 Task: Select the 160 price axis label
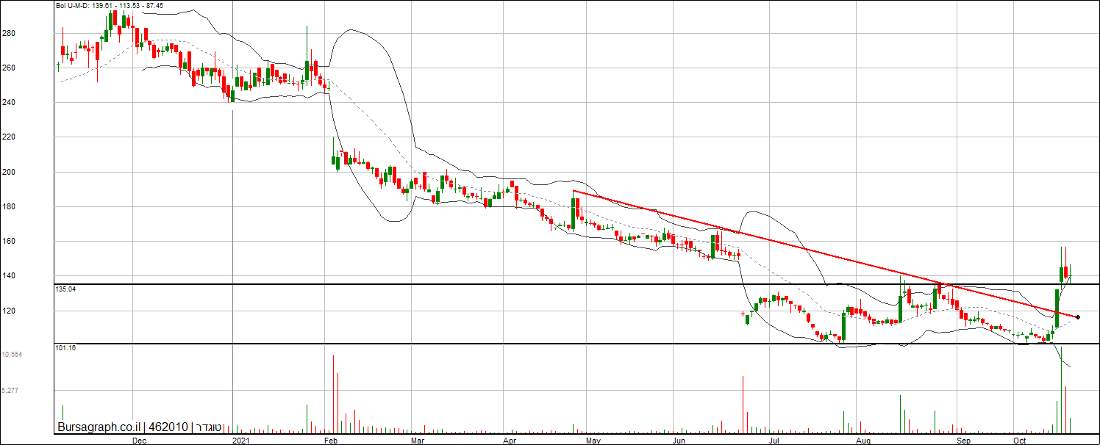click(9, 242)
